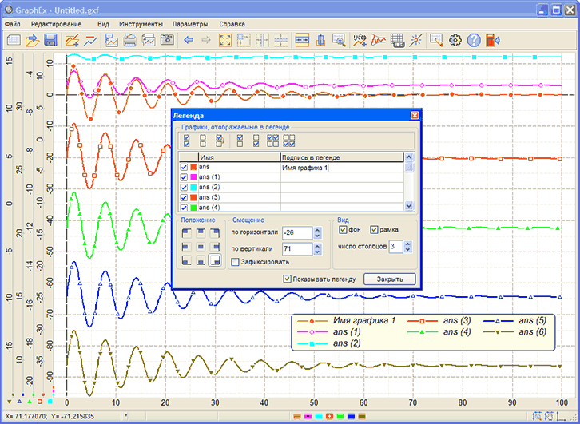Image resolution: width=580 pixels, height=424 pixels.
Task: Click the legend caption field for ans (2)
Action: click(x=342, y=187)
